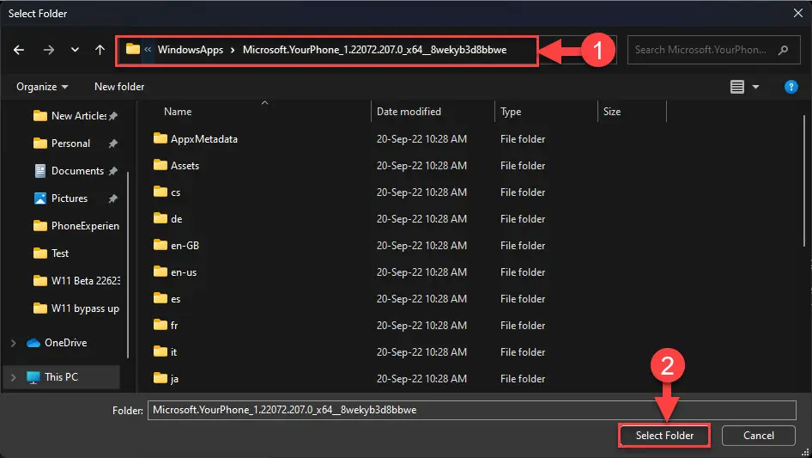Sort by Type column header

(x=511, y=112)
